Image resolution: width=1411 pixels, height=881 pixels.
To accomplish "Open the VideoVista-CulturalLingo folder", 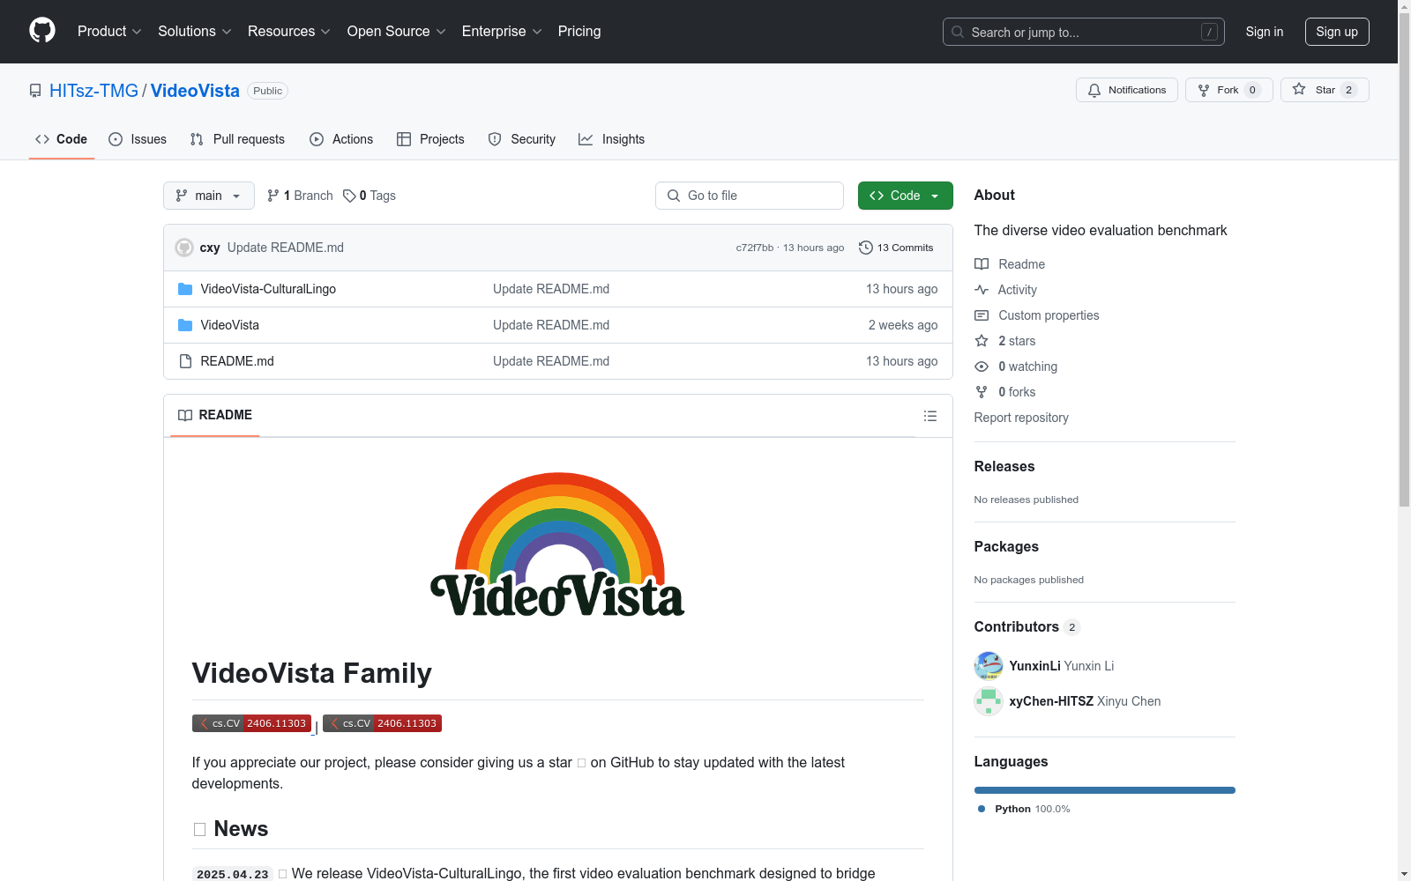I will 268,289.
